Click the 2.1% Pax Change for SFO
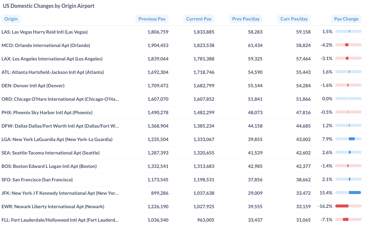 [327, 179]
